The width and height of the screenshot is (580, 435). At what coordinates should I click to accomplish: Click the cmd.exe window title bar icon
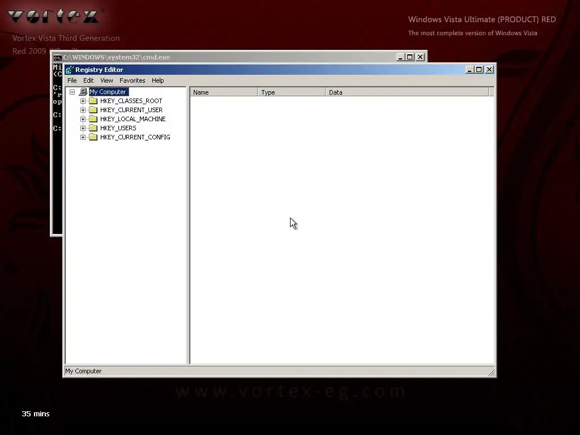(57, 57)
